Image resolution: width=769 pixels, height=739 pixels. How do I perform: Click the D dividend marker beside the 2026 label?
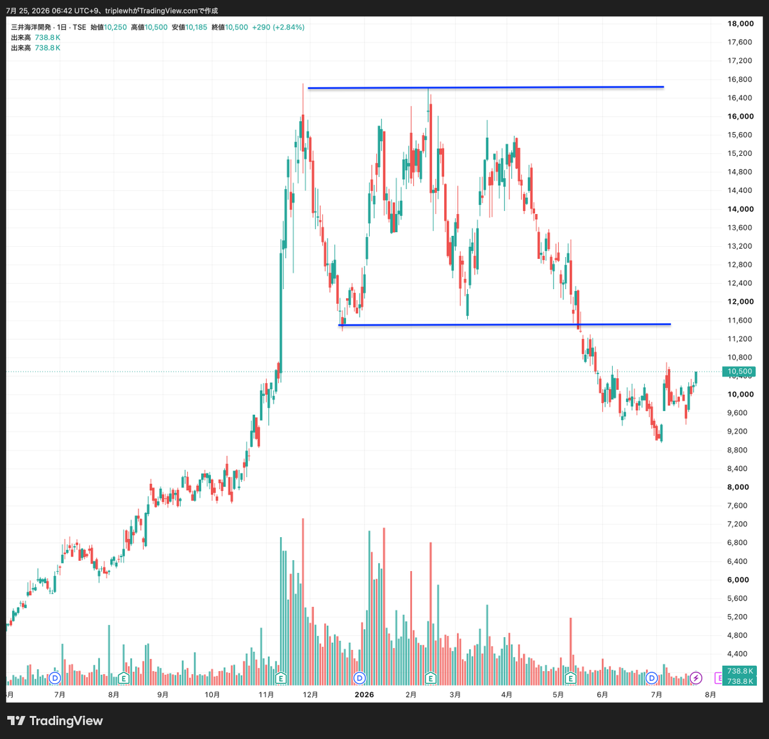click(x=360, y=677)
